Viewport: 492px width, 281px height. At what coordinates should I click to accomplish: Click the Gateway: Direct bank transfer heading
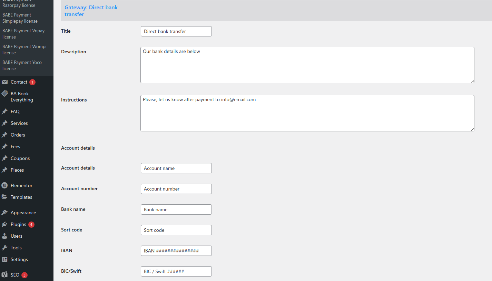click(x=91, y=11)
